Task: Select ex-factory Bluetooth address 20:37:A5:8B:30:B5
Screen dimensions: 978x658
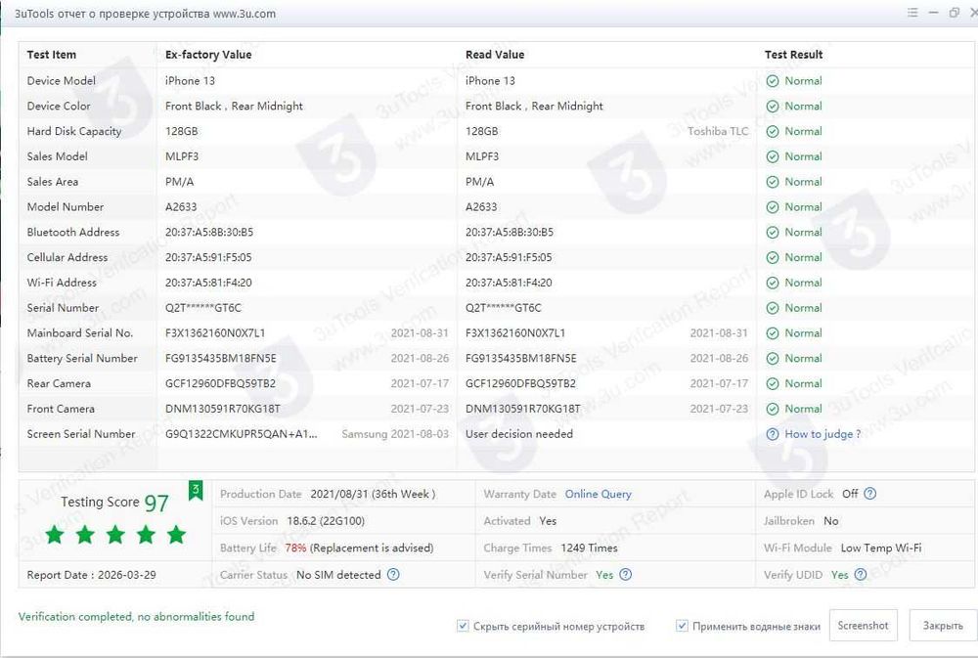Action: [x=209, y=232]
